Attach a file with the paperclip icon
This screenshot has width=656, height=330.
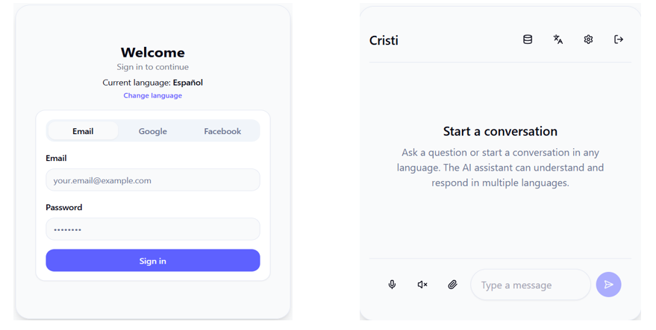(x=452, y=285)
